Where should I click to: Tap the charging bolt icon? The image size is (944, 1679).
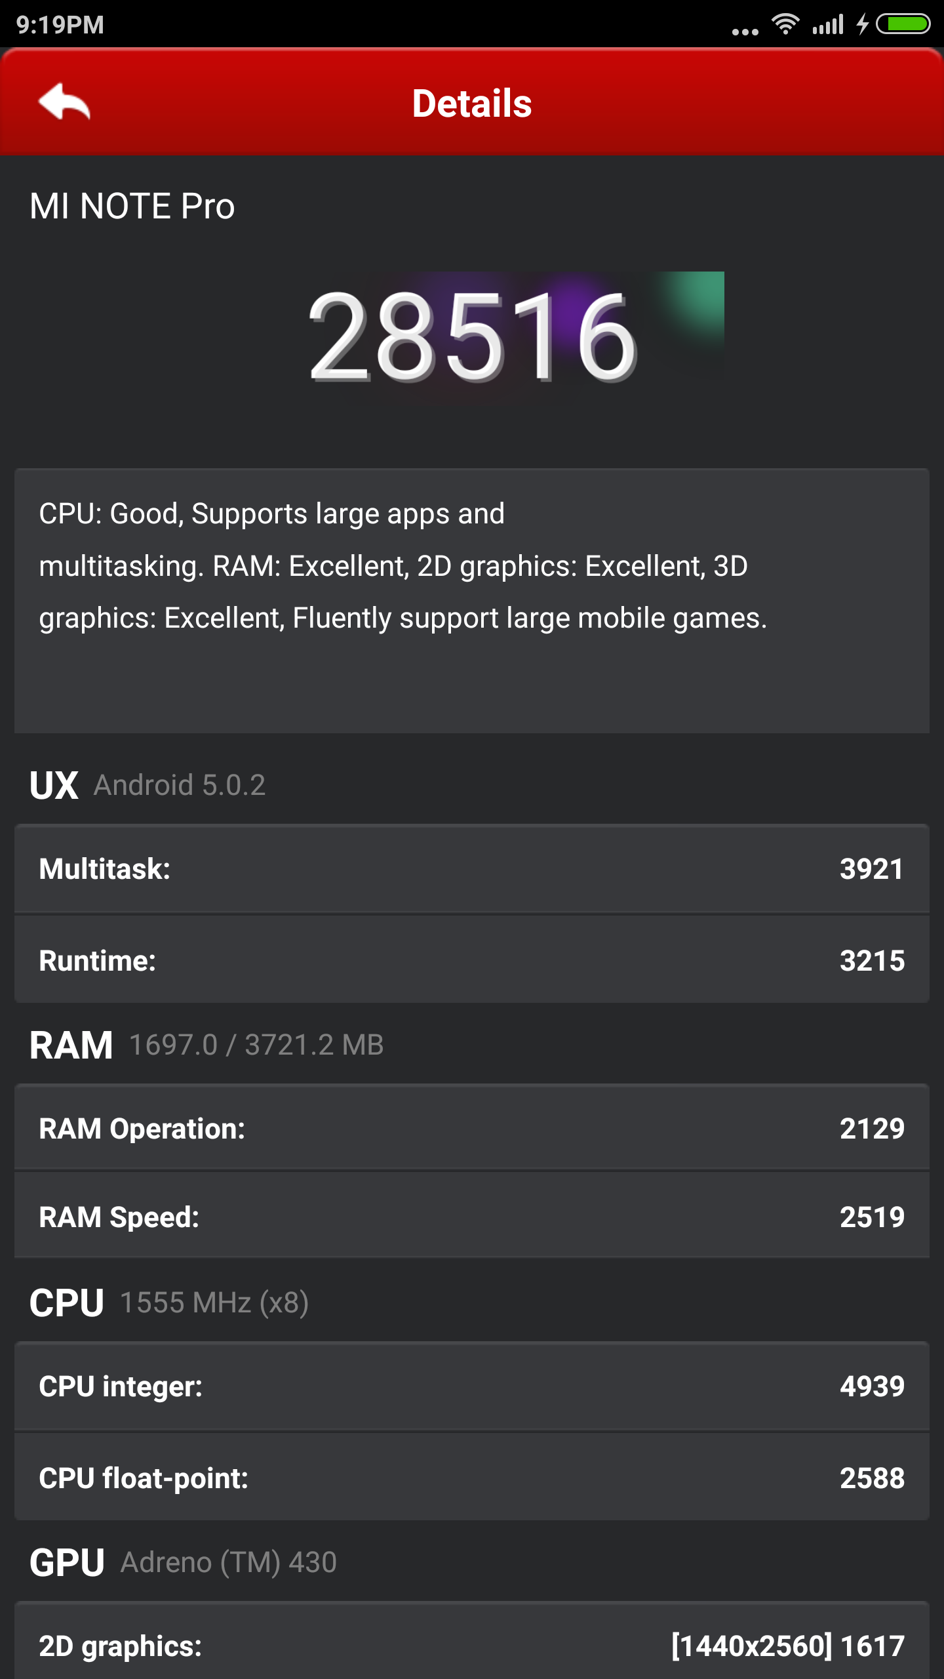[863, 24]
